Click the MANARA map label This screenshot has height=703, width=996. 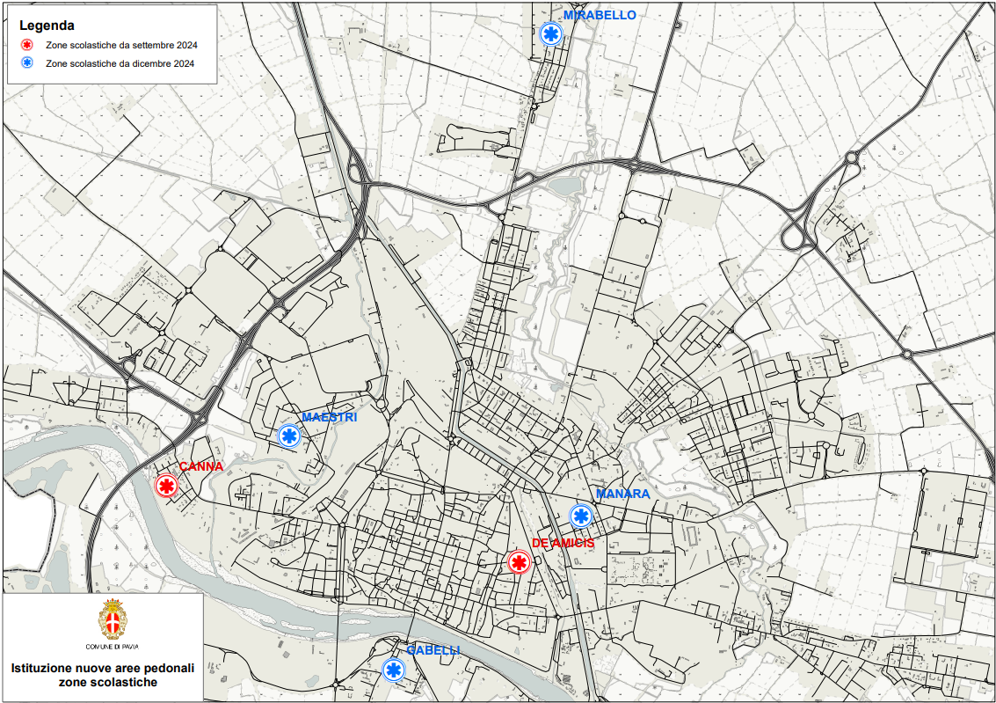pos(622,494)
